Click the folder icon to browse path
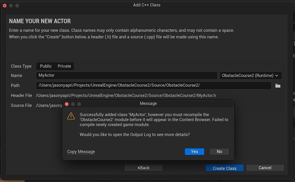Screen dimensions: 295x182 coord(278,86)
